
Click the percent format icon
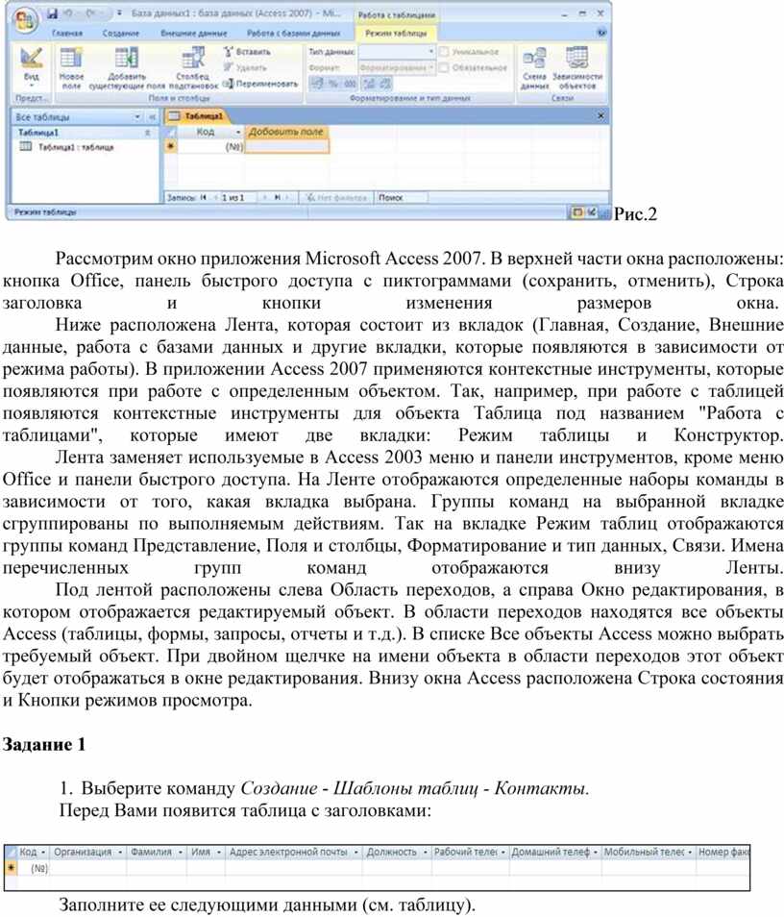(x=332, y=84)
